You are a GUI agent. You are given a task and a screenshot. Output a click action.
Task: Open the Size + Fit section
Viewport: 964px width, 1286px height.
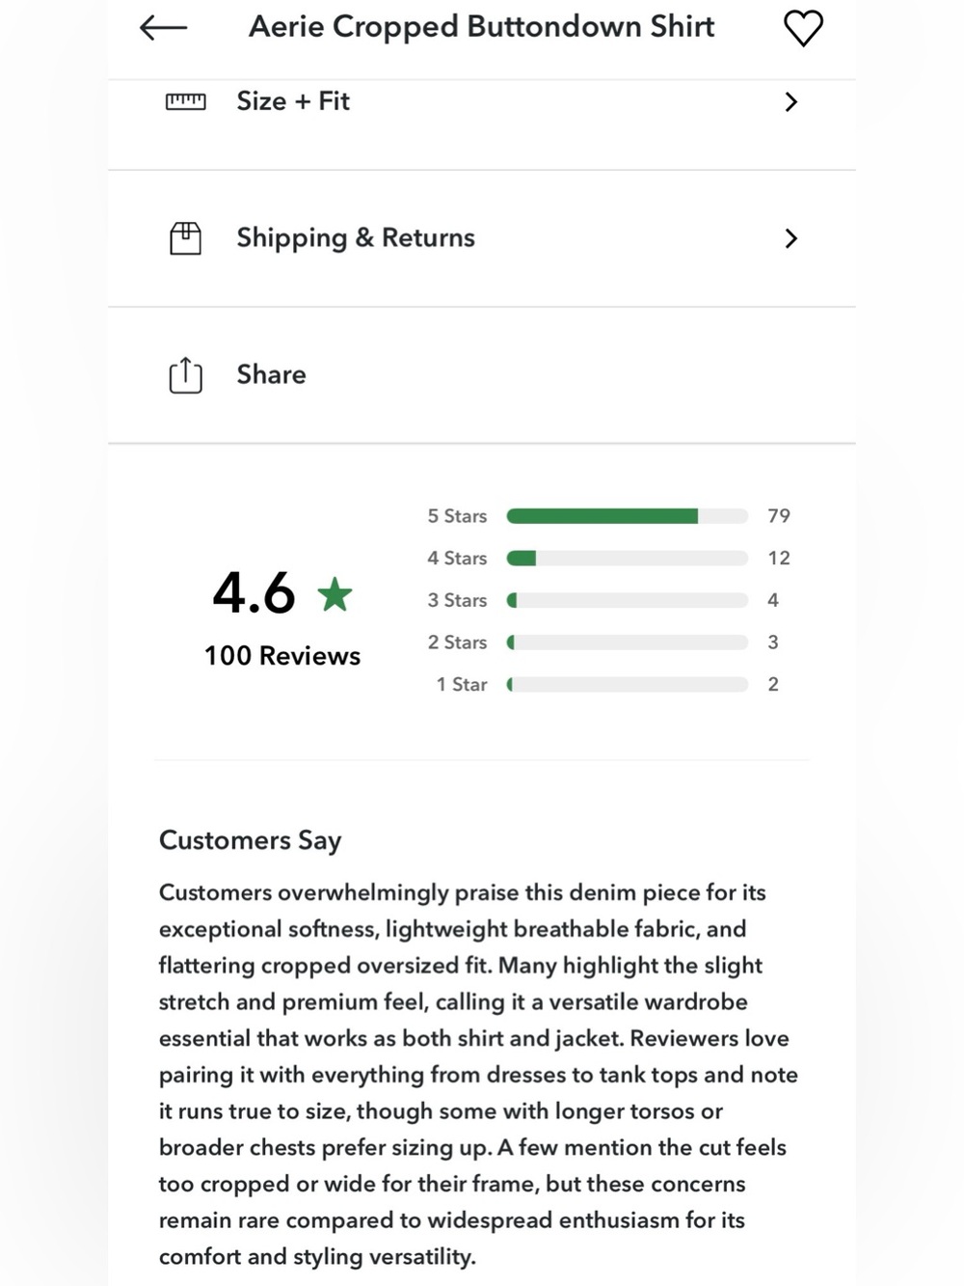tap(482, 102)
